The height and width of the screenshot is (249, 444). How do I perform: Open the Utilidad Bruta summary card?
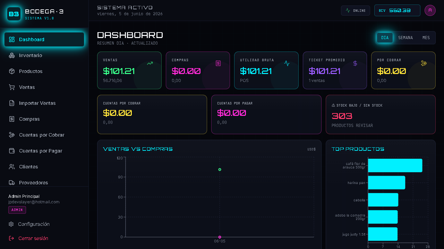266,71
